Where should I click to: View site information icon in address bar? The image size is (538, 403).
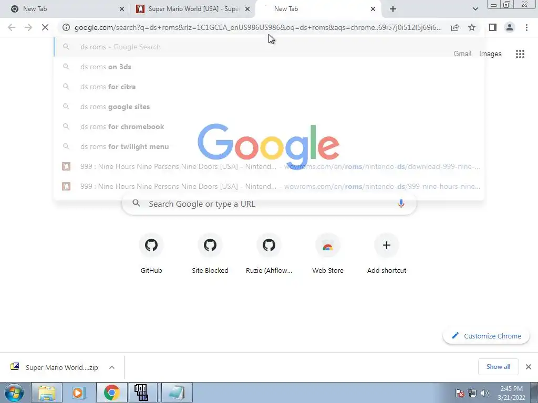pyautogui.click(x=66, y=27)
